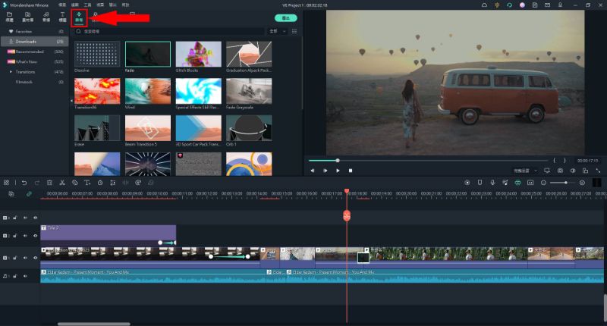Open the Media tab folder icon
Image resolution: width=607 pixels, height=326 pixels.
click(x=9, y=16)
